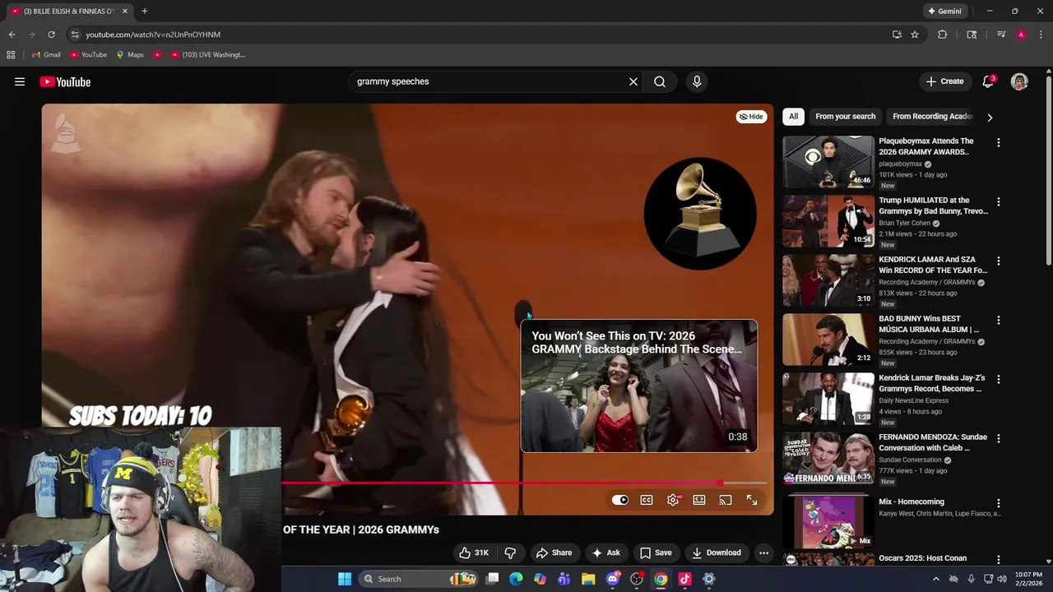This screenshot has width=1053, height=592.
Task: Show hidden system tray icons
Action: coord(935,579)
